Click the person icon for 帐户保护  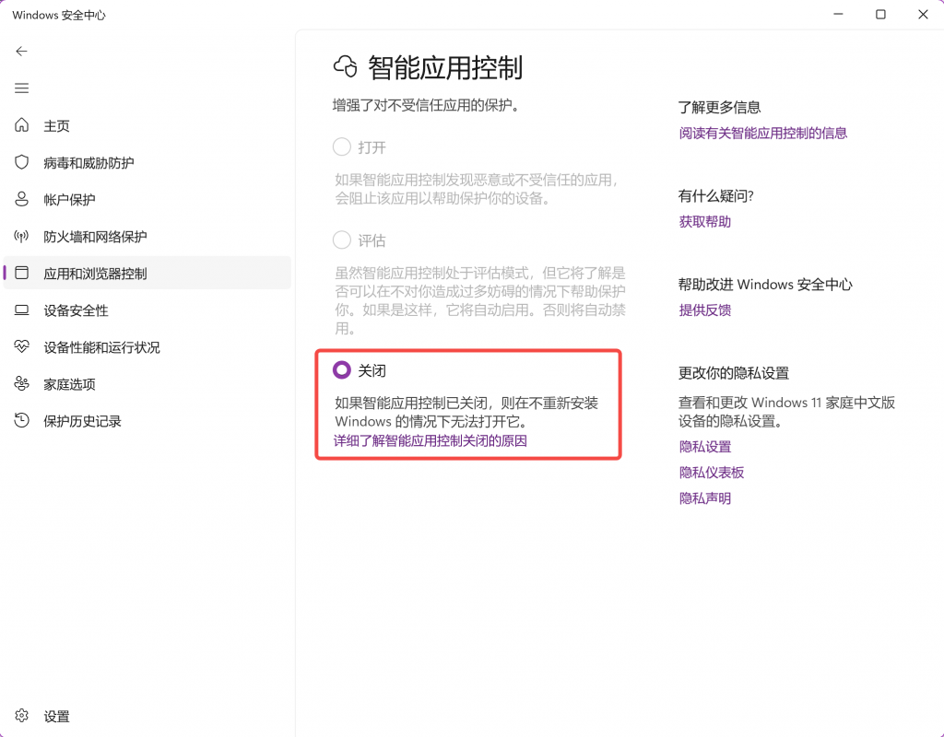point(22,199)
